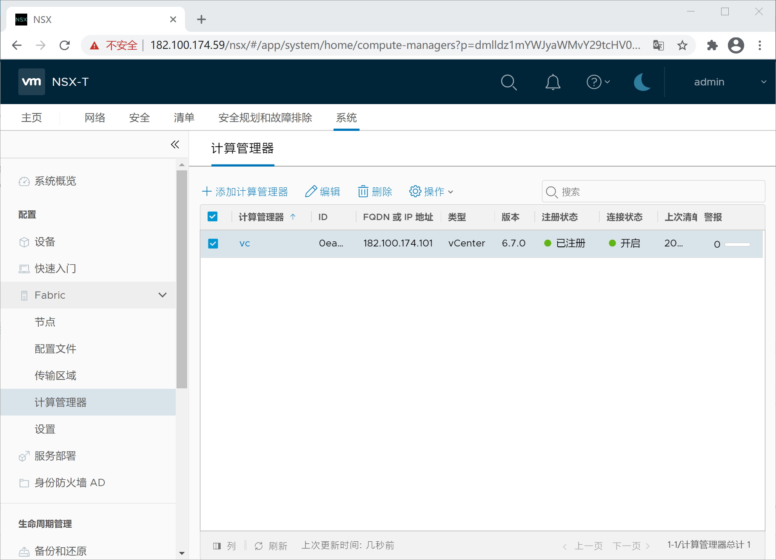Open the 安全规划和故障排除 tab

coord(265,118)
